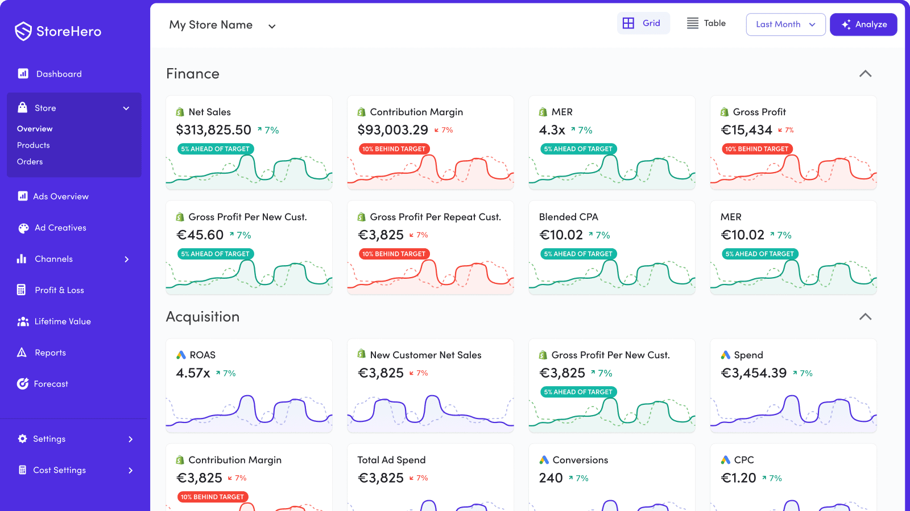
Task: Click the Net Sales sparkline chart
Action: pos(249,172)
